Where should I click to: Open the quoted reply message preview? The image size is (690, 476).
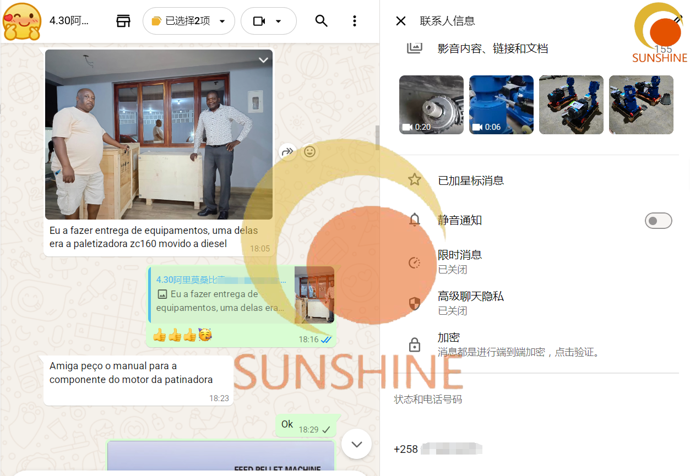[242, 294]
